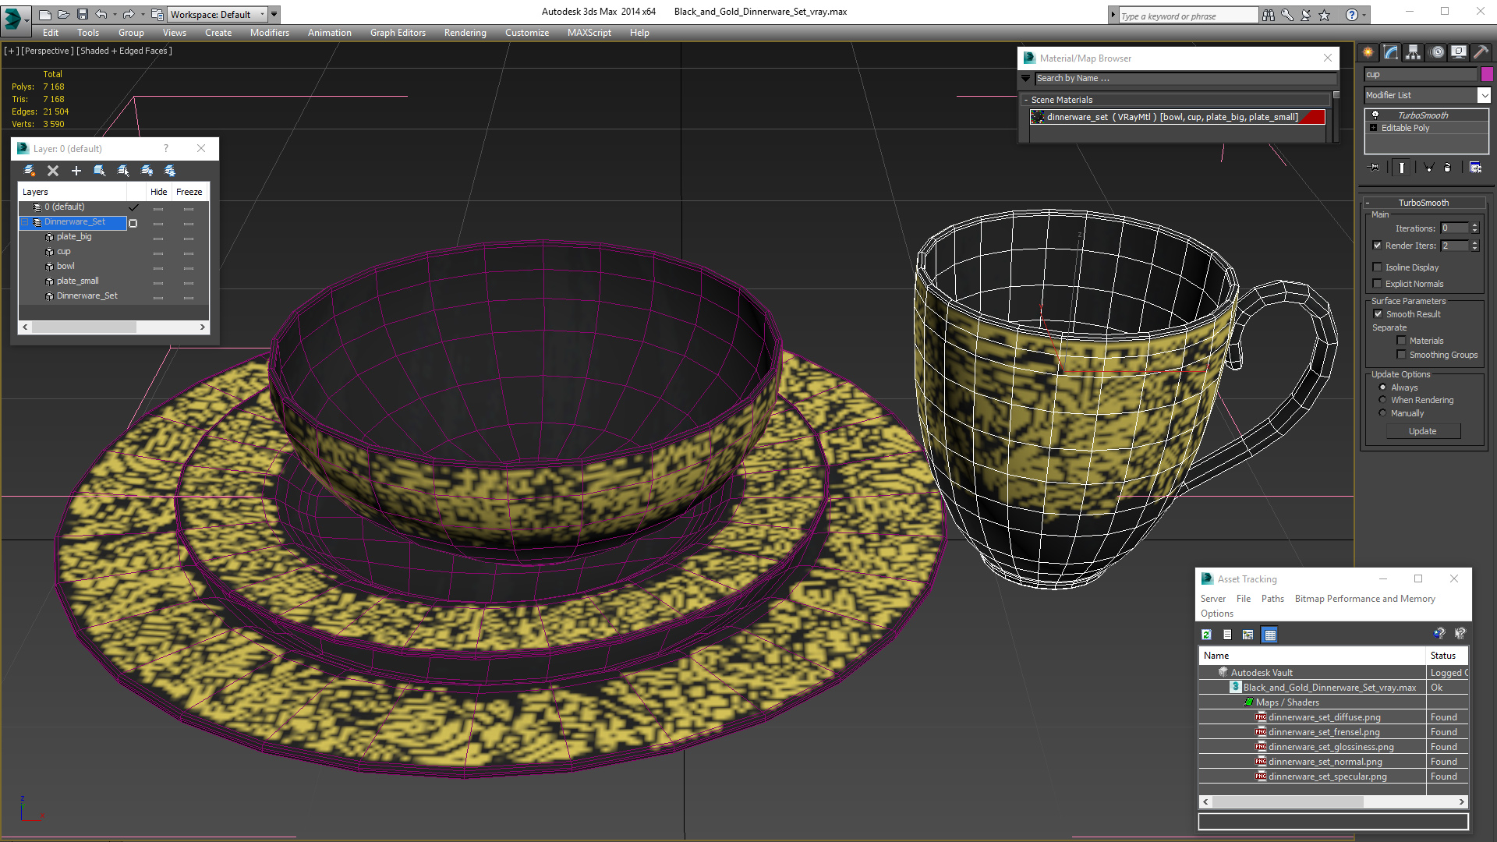Open the Create command panel tab

point(1368,52)
